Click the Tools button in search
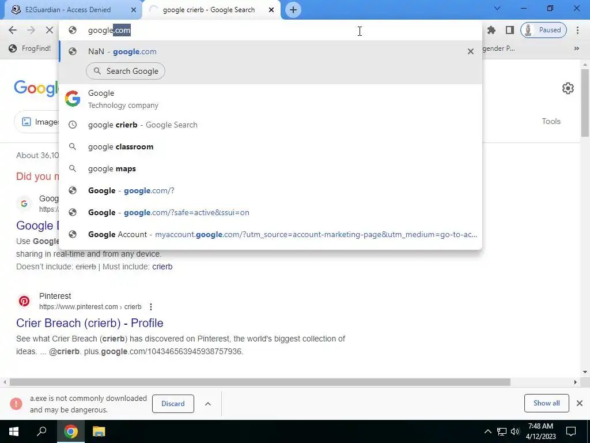Viewport: 590px width, 443px height. (551, 121)
